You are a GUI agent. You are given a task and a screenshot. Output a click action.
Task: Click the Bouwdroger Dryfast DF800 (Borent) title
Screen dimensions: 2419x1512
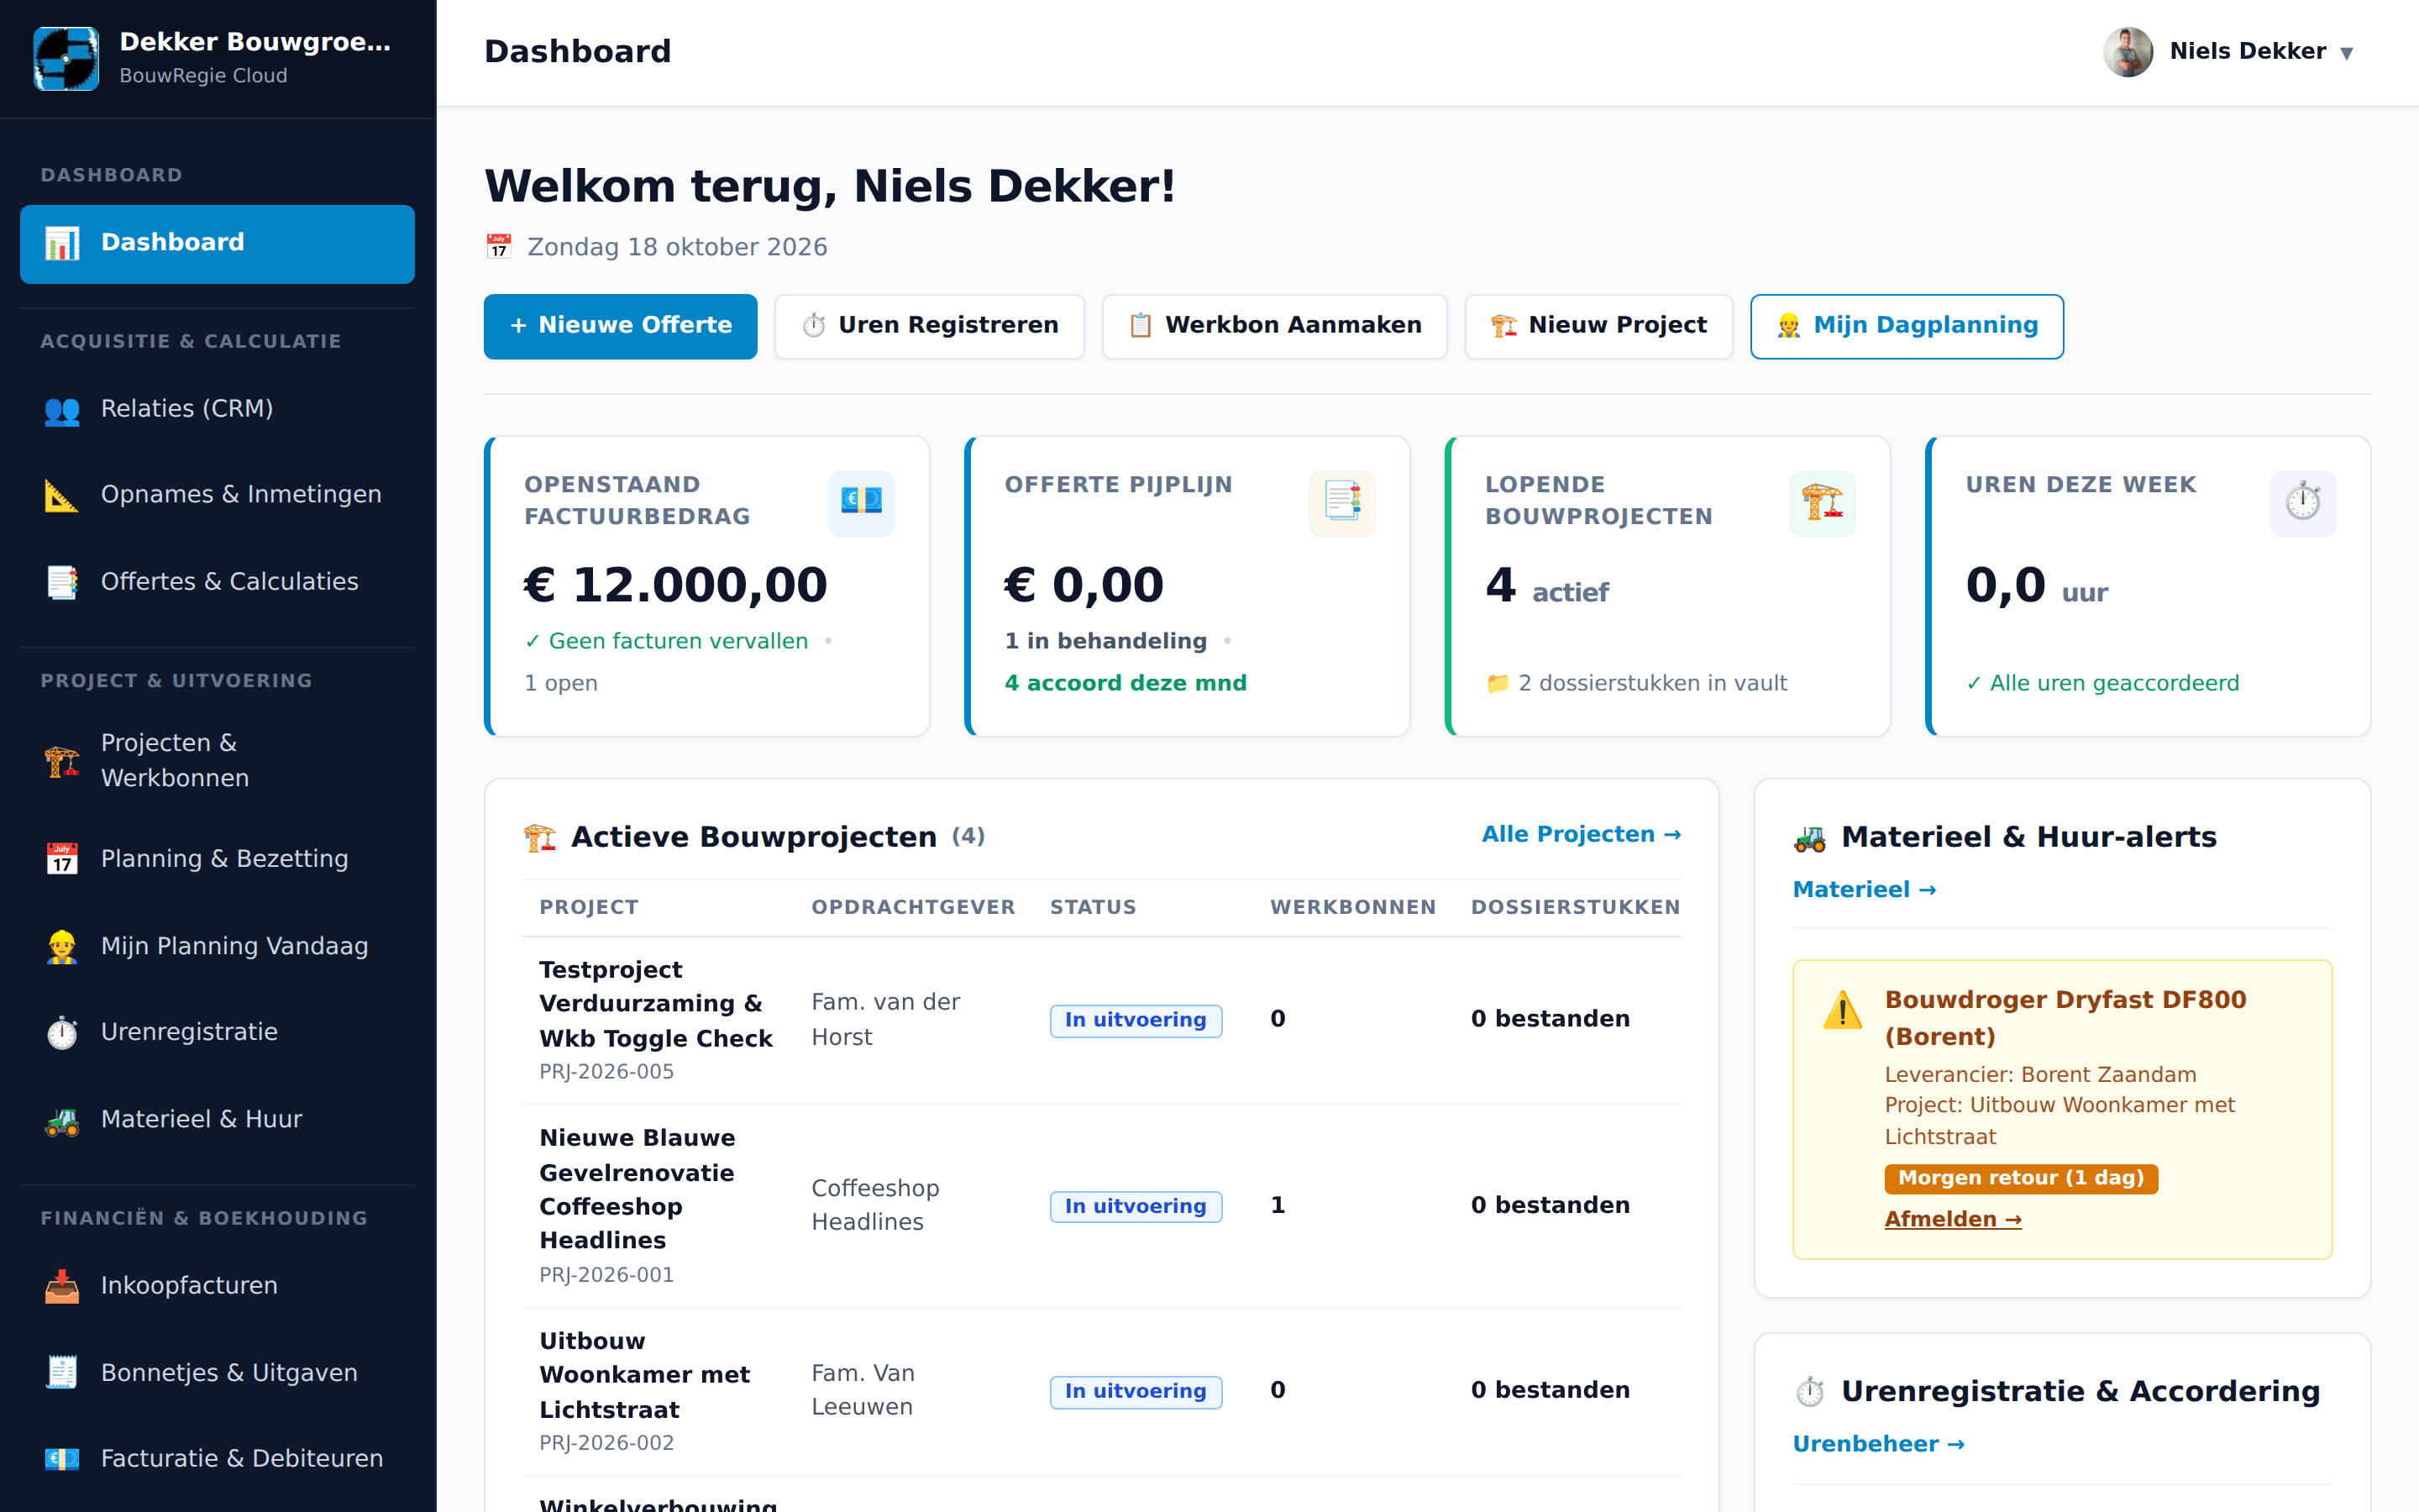click(x=2065, y=1018)
